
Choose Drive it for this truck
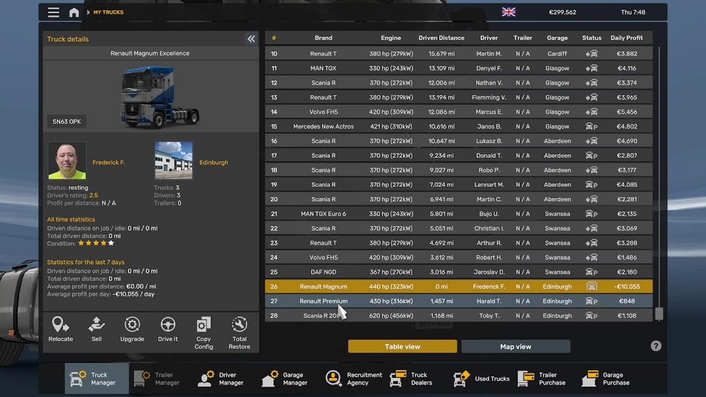pyautogui.click(x=168, y=329)
